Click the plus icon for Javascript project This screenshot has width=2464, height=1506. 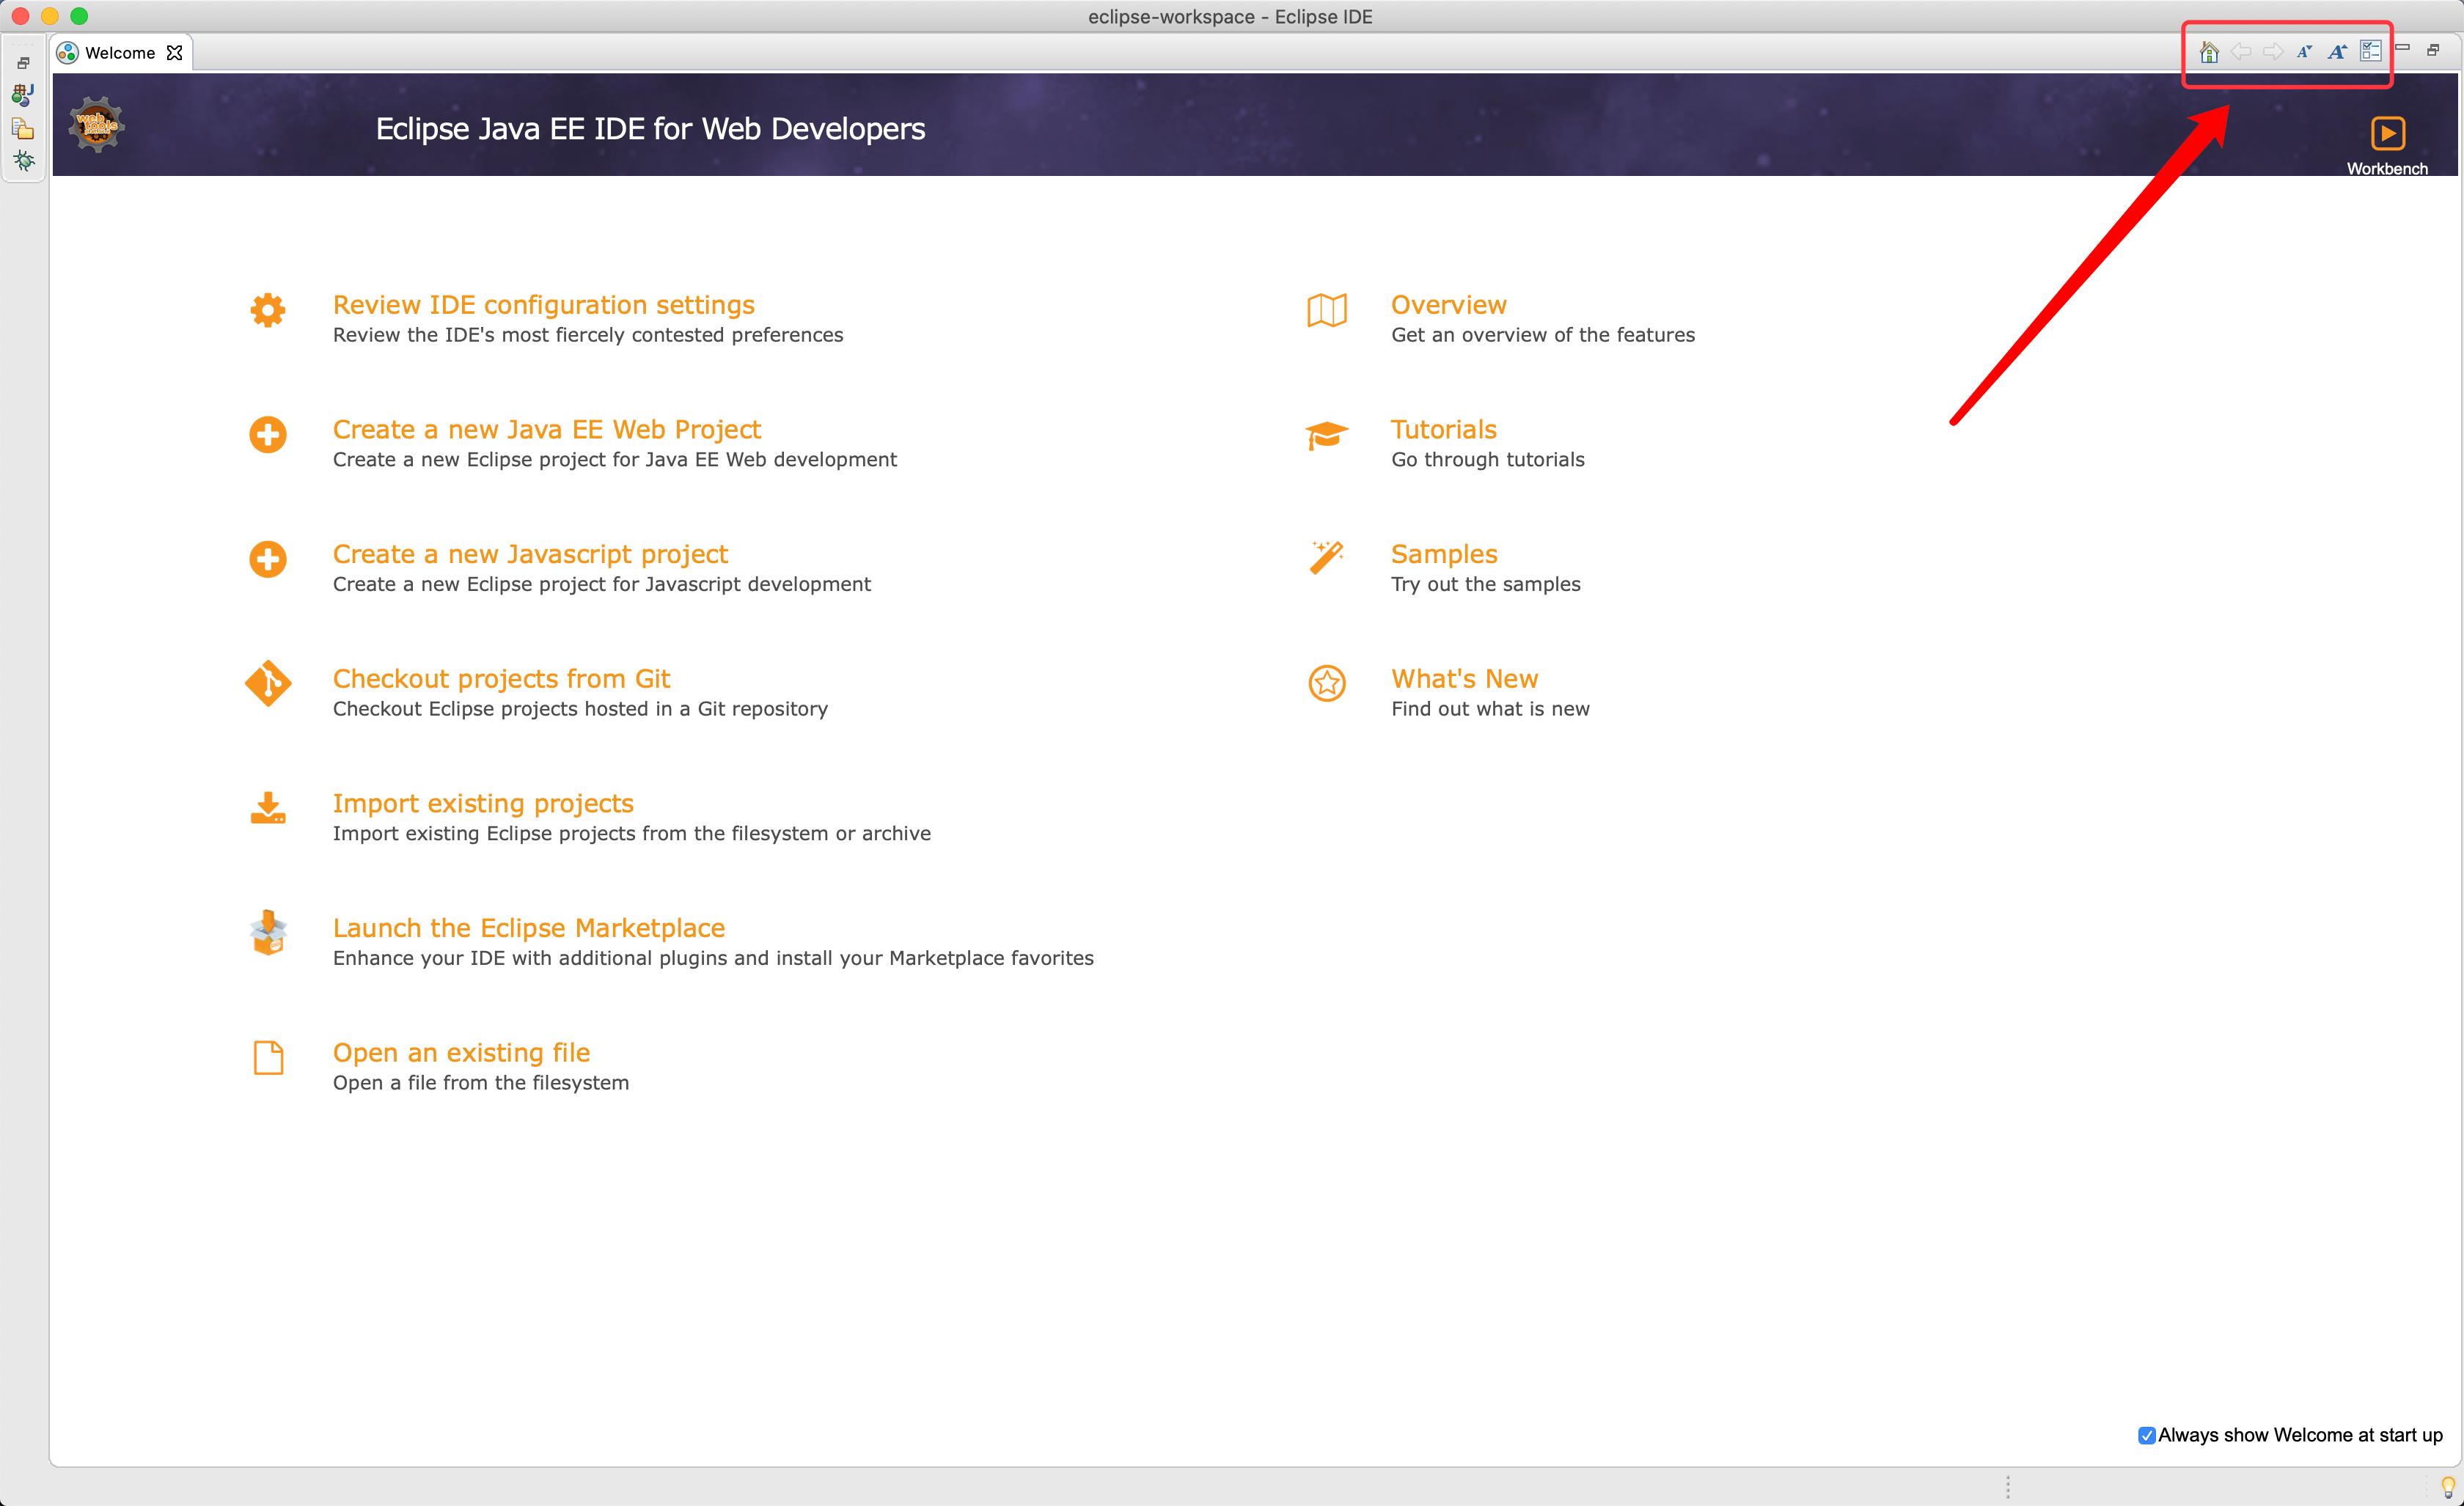coord(268,559)
